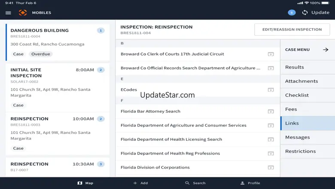This screenshot has height=189, width=335.
Task: Click BRES1811-004 under inspection heading
Action: point(135,33)
